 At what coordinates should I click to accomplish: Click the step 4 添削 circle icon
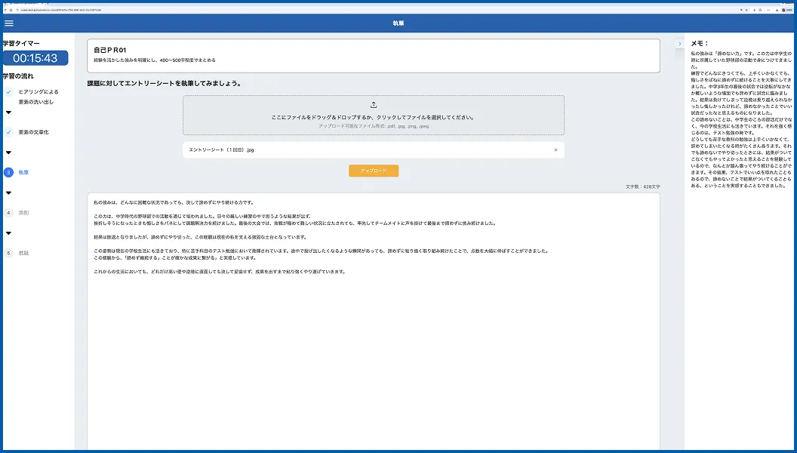[x=8, y=212]
